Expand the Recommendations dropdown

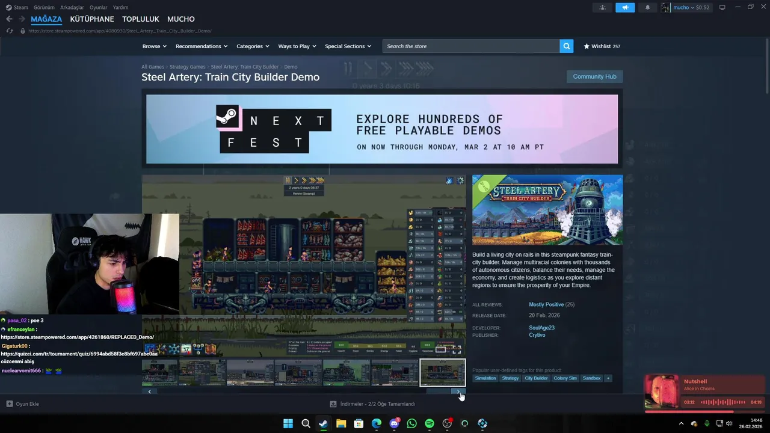pyautogui.click(x=202, y=46)
